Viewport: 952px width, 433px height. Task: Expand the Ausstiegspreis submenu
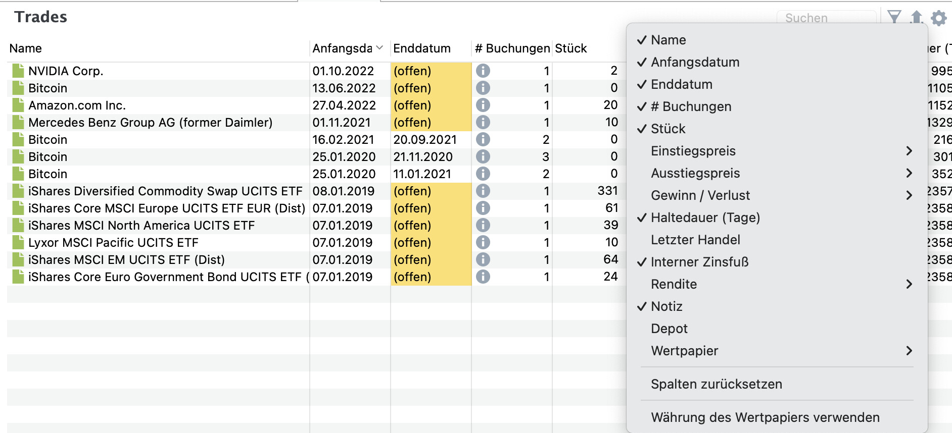[x=777, y=173]
